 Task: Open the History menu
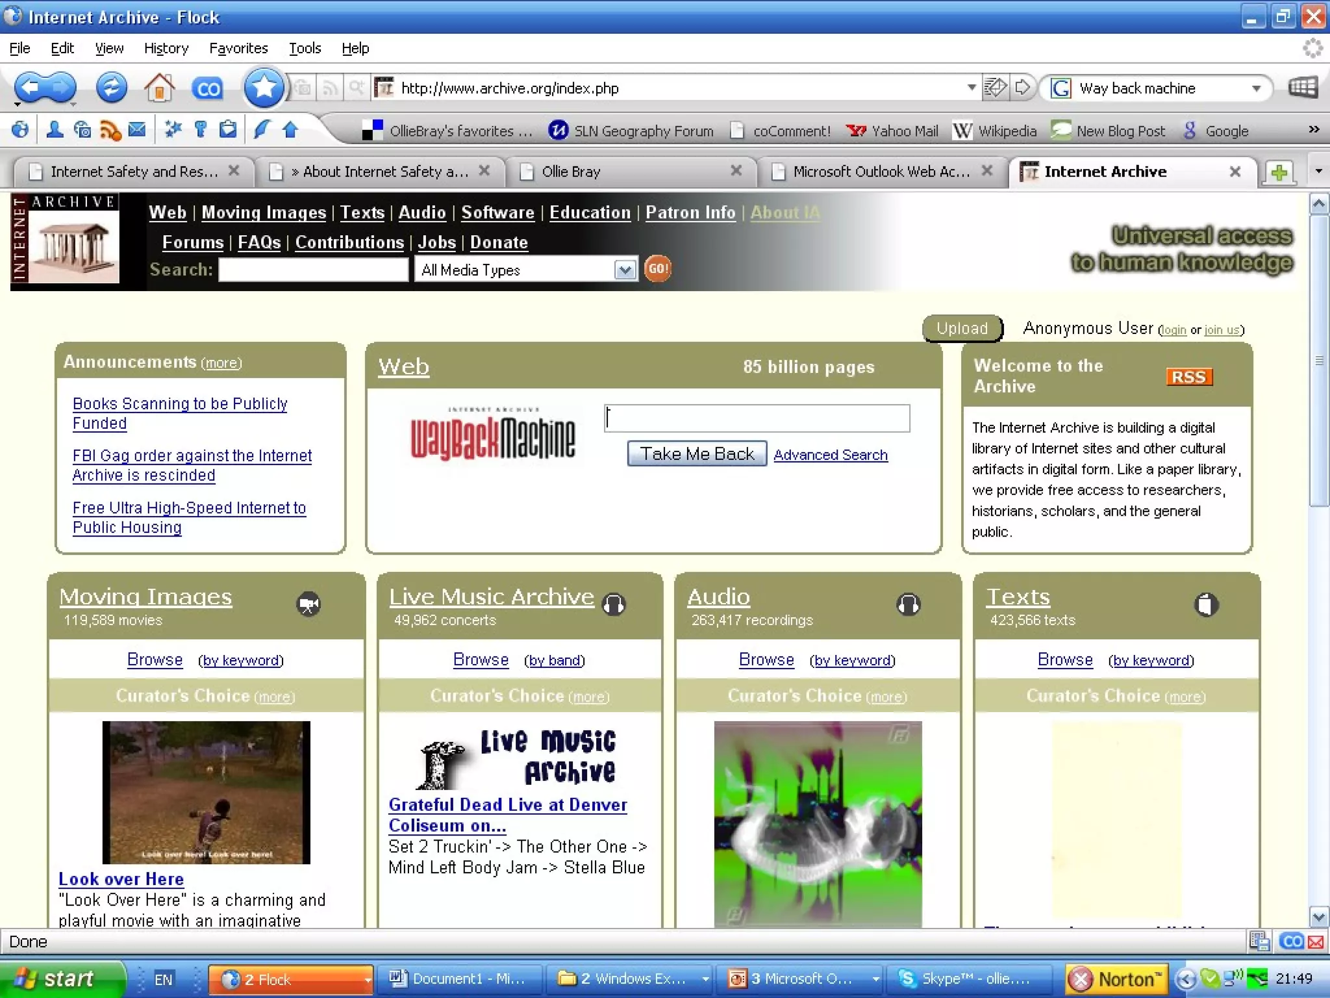coord(166,48)
